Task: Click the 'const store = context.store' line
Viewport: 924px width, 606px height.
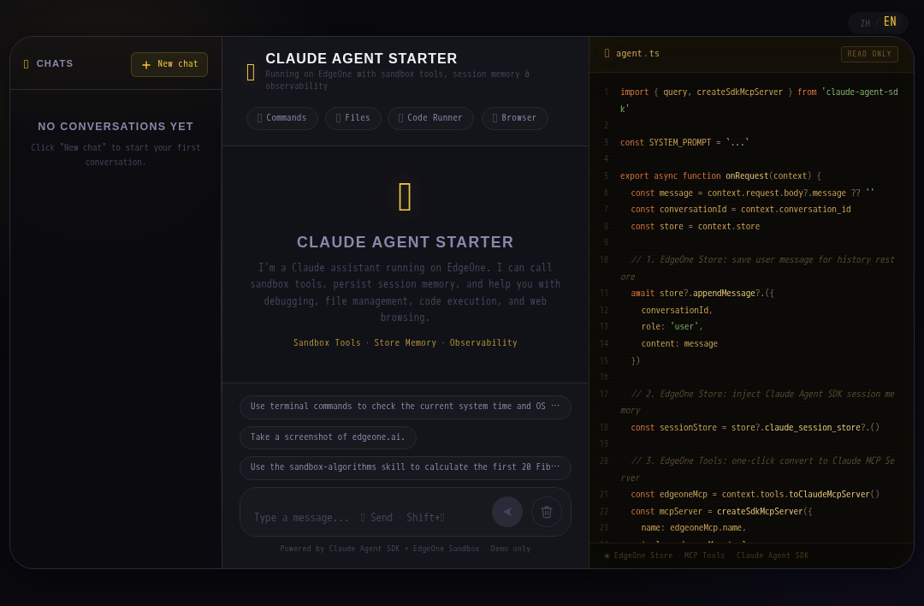Action: tap(695, 226)
